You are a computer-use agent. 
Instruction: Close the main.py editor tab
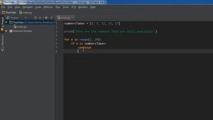[73, 18]
